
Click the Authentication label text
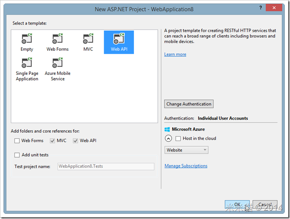point(179,118)
